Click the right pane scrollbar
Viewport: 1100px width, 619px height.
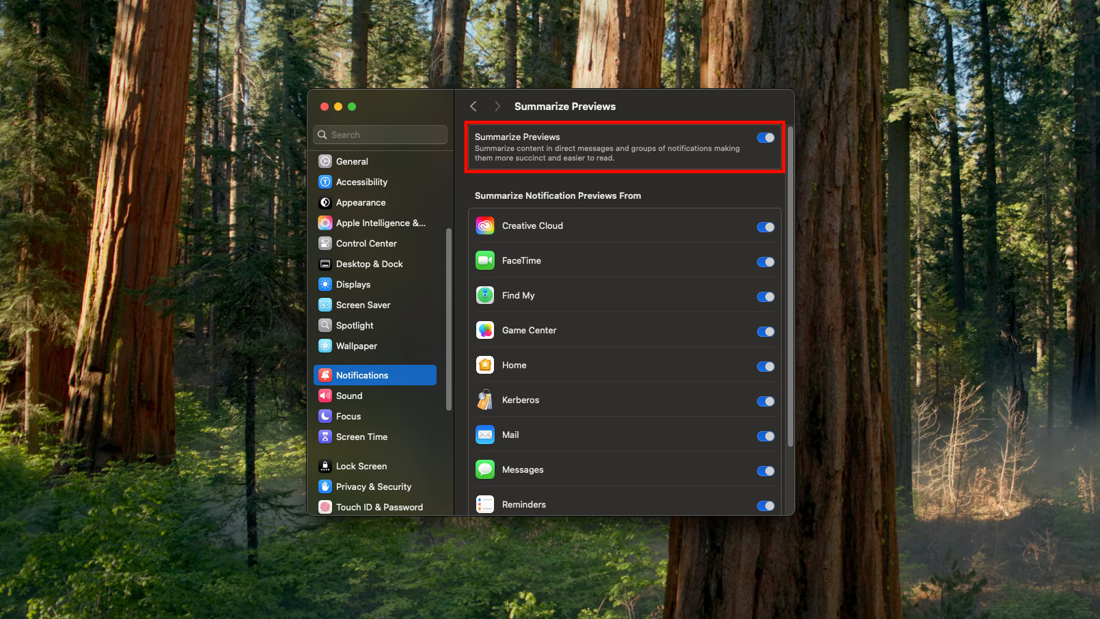tap(790, 286)
